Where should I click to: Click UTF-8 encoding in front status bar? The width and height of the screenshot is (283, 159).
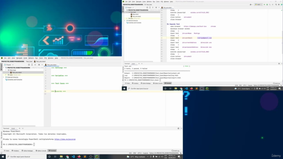click(140, 153)
